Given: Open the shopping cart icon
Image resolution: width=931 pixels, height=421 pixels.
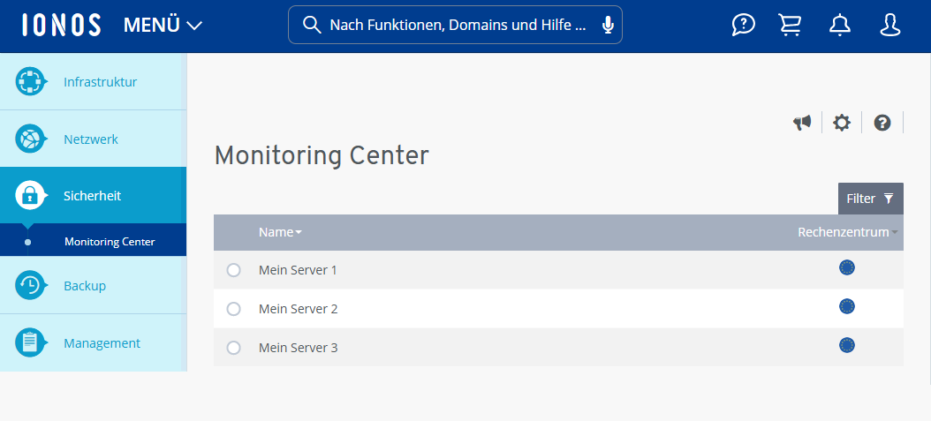Looking at the screenshot, I should 790,25.
